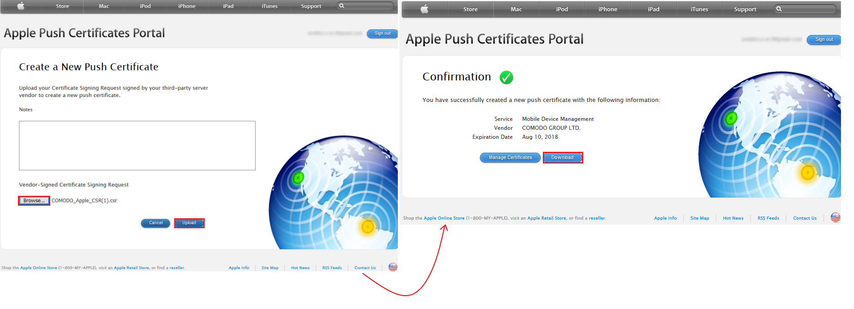Click Apple logo on the Confirmation page
This screenshot has height=309, width=854.
[x=424, y=9]
